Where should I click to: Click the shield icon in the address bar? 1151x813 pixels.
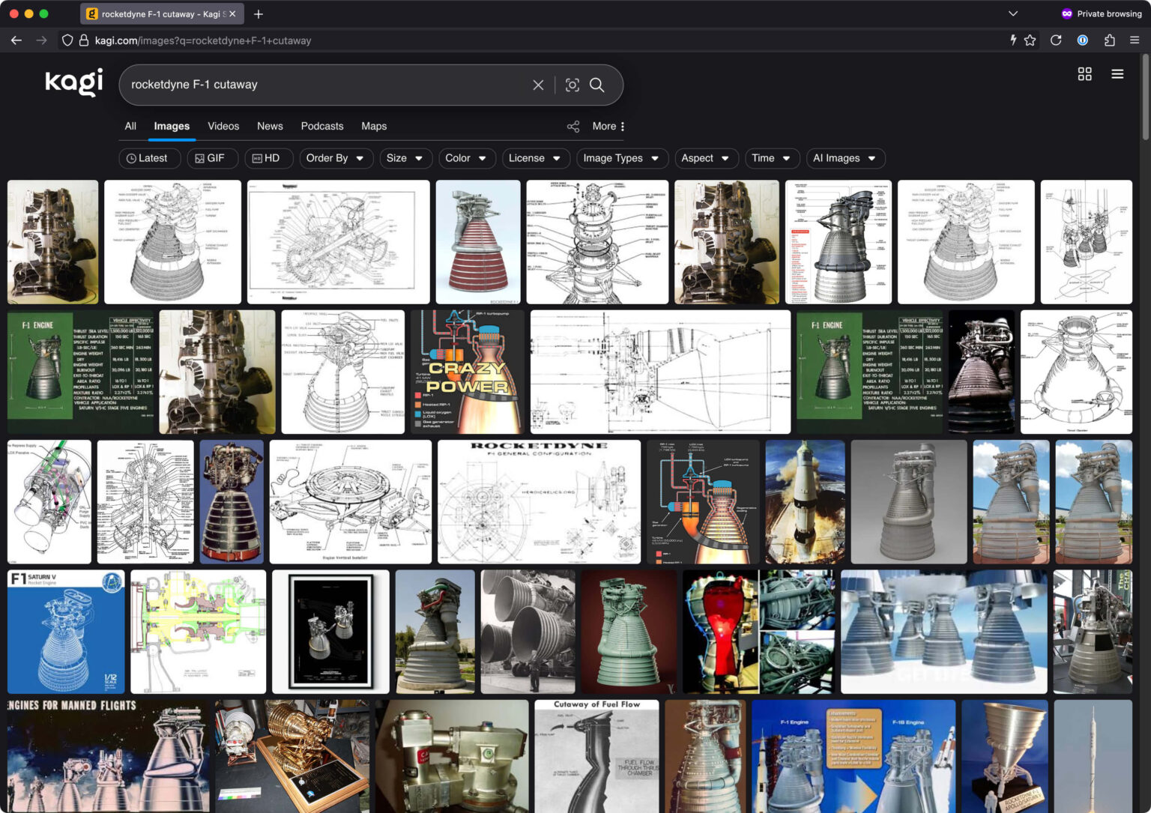pos(67,40)
